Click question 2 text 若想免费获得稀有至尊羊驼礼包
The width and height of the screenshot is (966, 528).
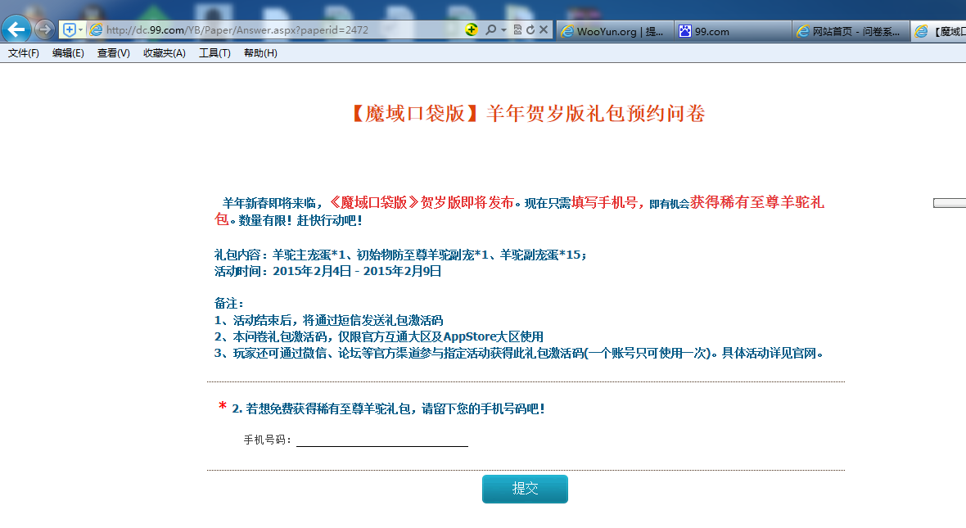pyautogui.click(x=388, y=408)
